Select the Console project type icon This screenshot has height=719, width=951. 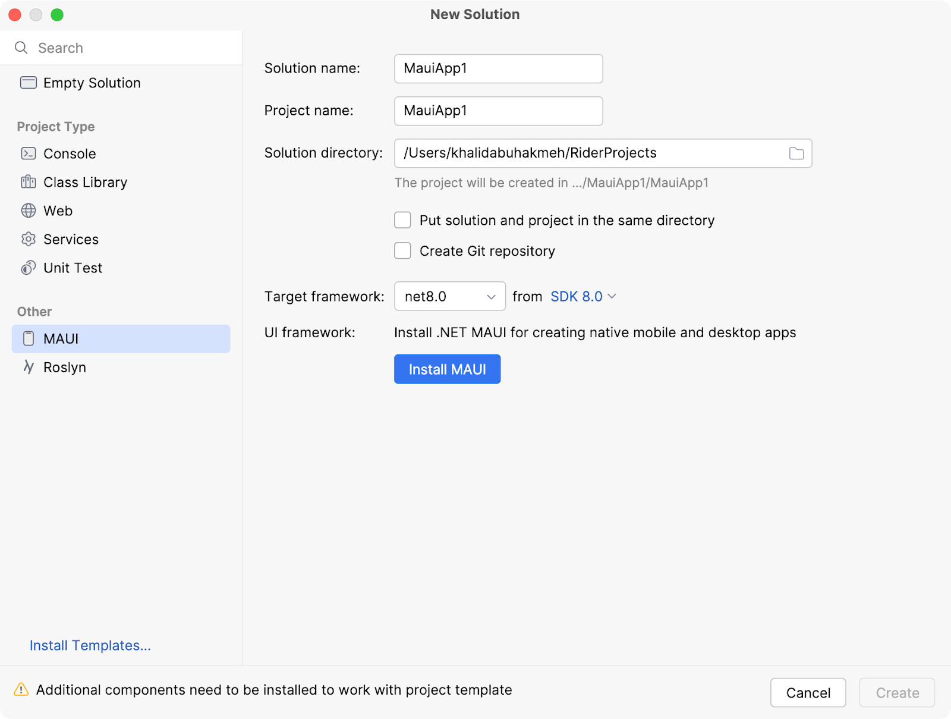click(28, 153)
